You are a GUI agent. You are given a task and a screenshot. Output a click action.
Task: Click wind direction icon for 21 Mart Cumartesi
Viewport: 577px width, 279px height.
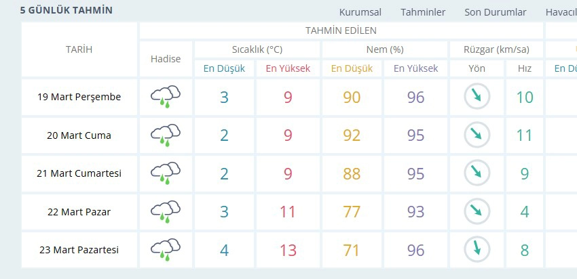pos(477,173)
